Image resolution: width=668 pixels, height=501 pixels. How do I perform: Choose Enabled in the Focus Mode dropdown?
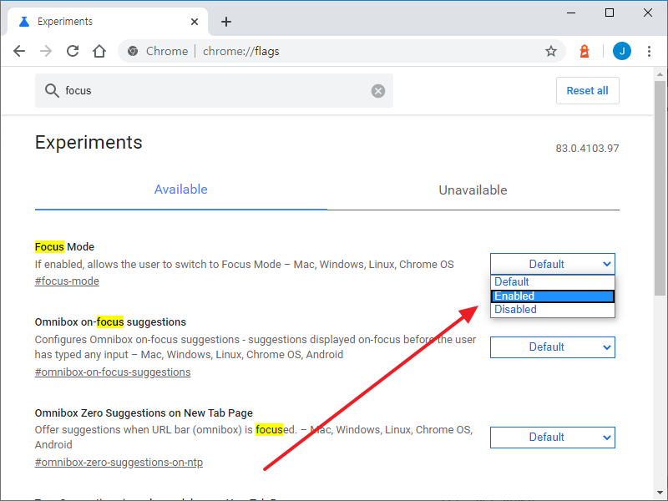pyautogui.click(x=553, y=296)
